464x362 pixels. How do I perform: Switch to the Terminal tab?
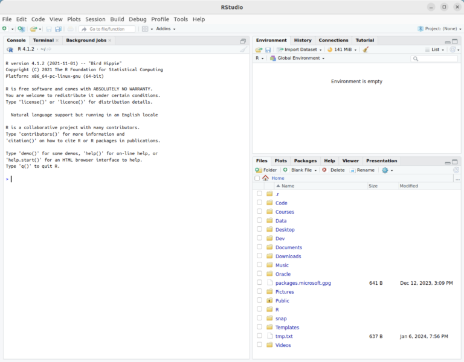point(43,40)
